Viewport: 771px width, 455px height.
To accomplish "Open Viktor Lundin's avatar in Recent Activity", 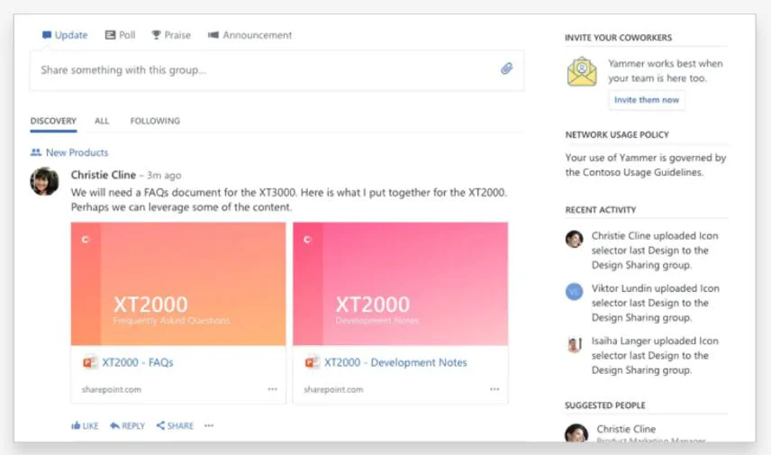I will pyautogui.click(x=574, y=292).
